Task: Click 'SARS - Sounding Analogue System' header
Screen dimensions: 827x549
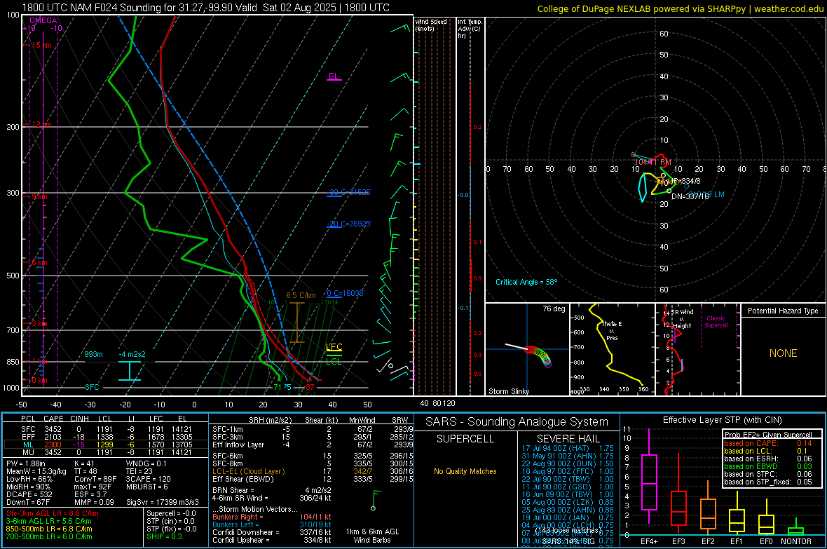Action: click(x=517, y=422)
